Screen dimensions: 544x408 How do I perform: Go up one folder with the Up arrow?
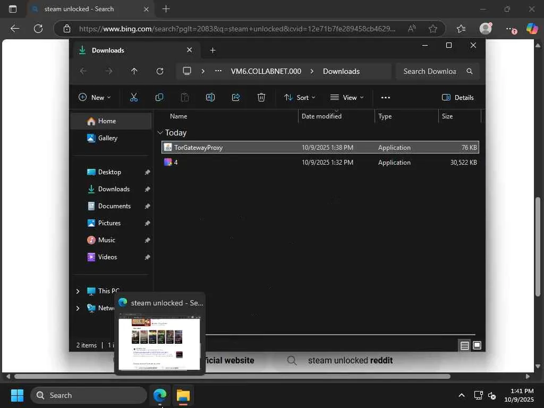pos(134,71)
